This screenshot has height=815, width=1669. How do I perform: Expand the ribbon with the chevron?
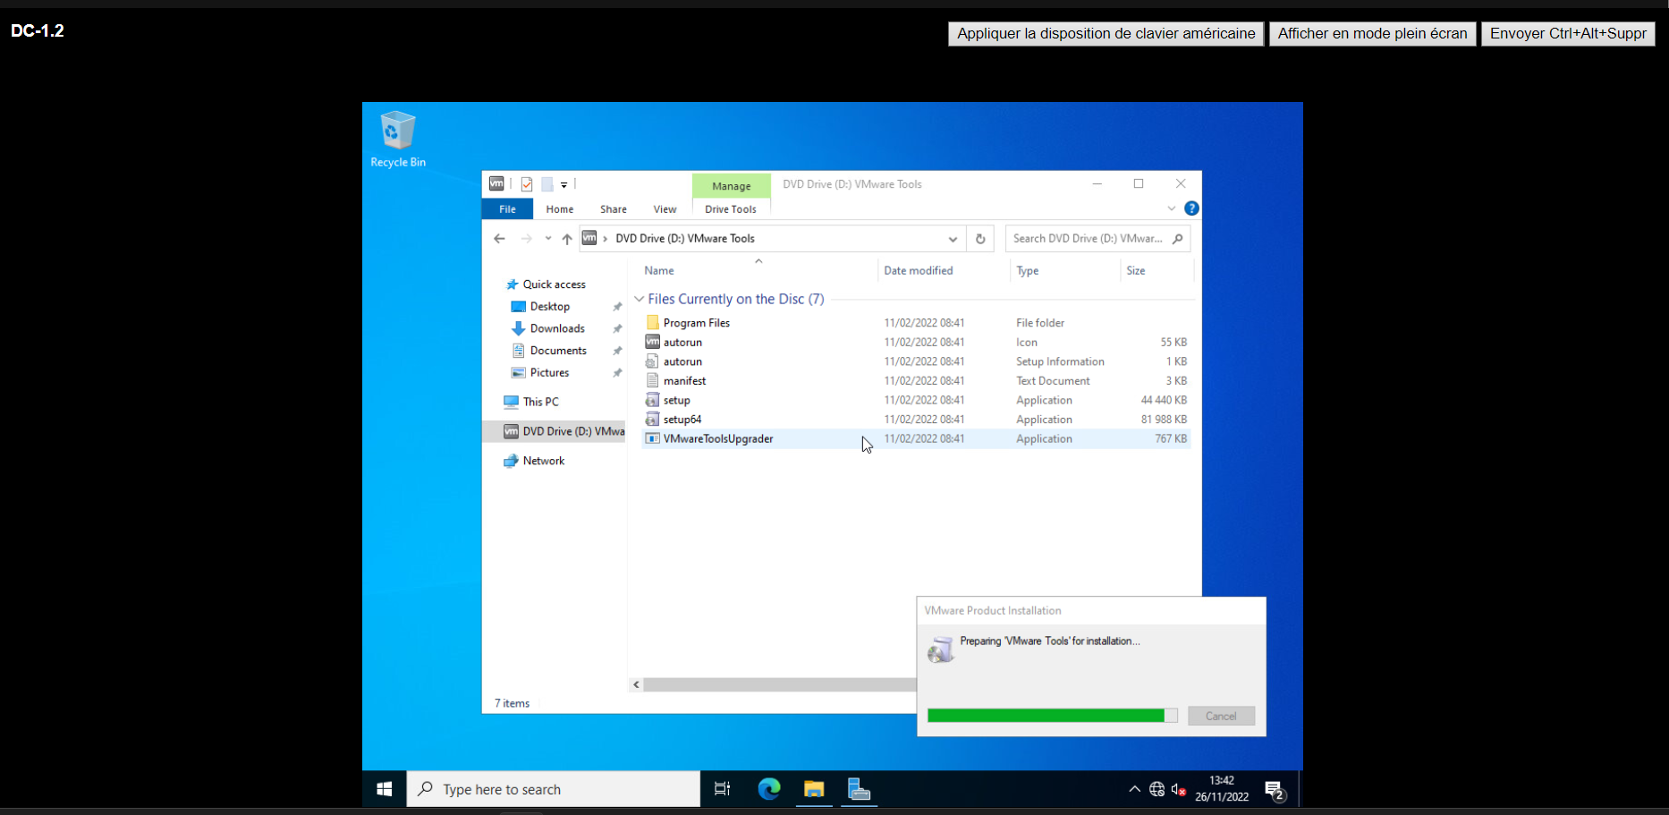[1172, 208]
